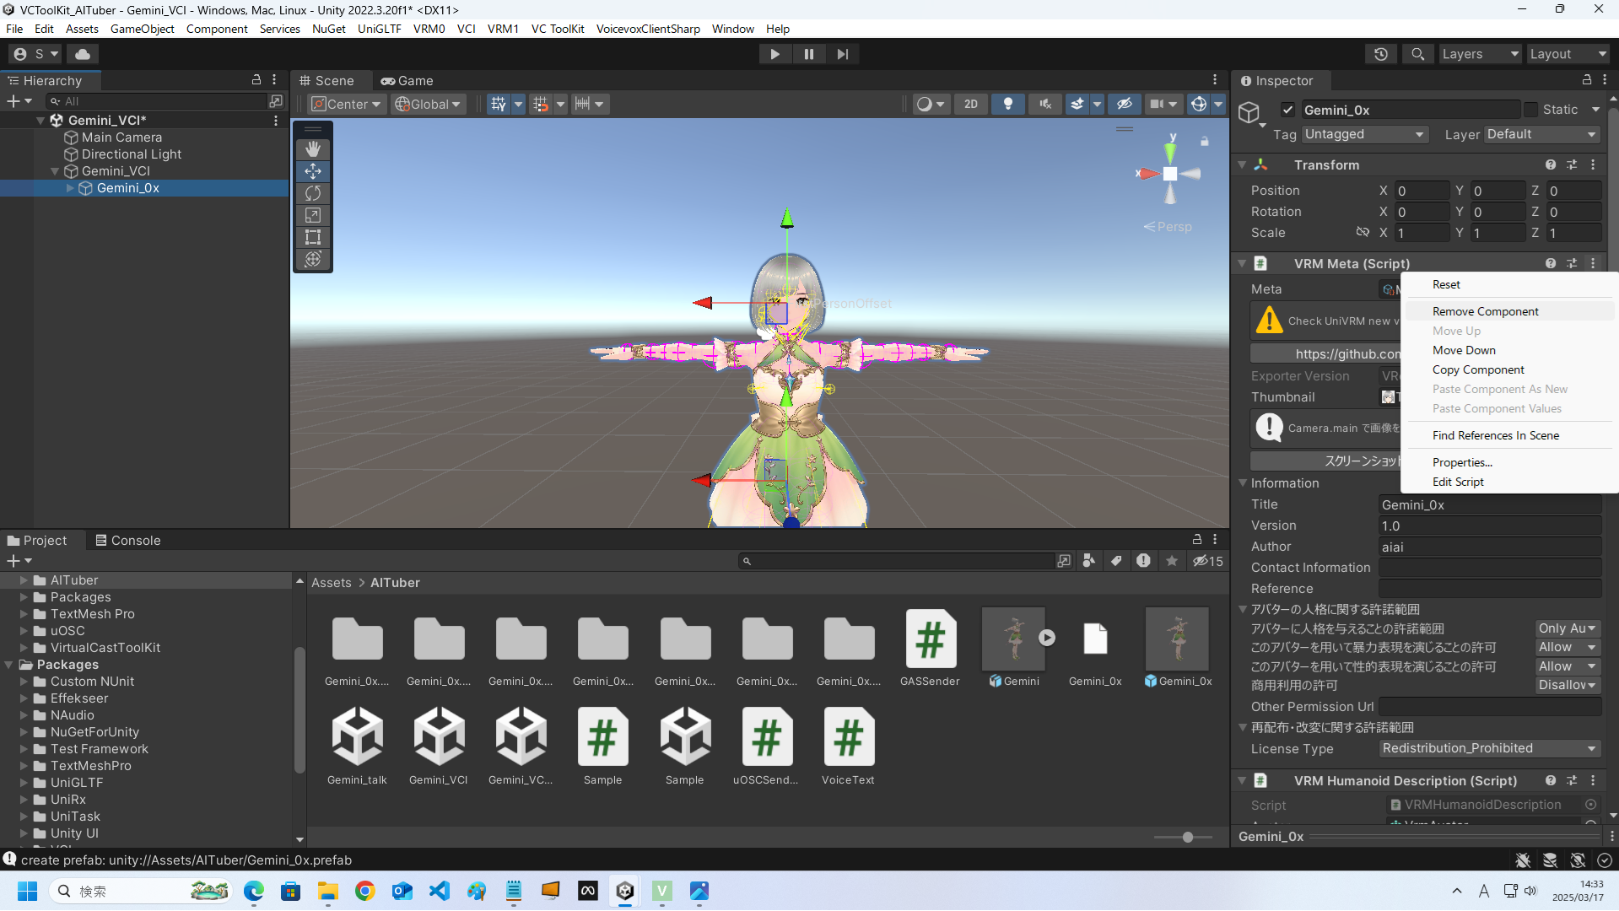This screenshot has height=911, width=1619.
Task: Open License Type Redistribution_Prohibited dropdown
Action: coord(1490,748)
